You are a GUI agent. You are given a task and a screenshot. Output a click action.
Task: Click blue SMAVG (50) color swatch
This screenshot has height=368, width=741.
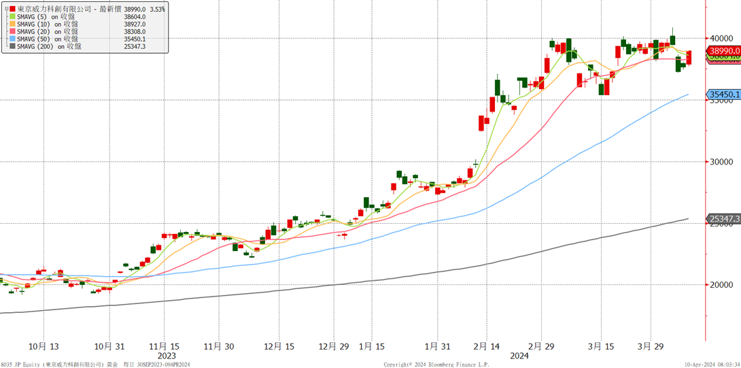coord(12,39)
